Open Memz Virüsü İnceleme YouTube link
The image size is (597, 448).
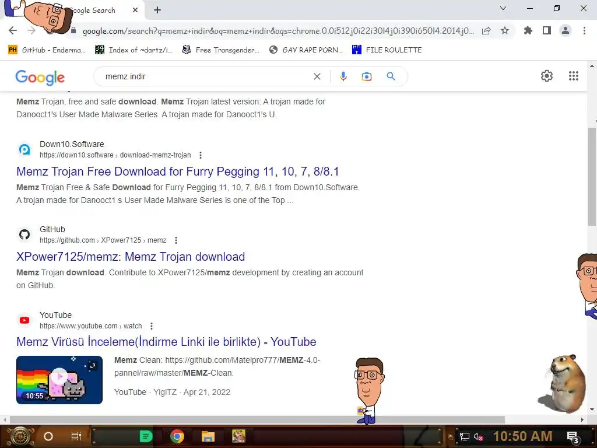[x=166, y=342]
